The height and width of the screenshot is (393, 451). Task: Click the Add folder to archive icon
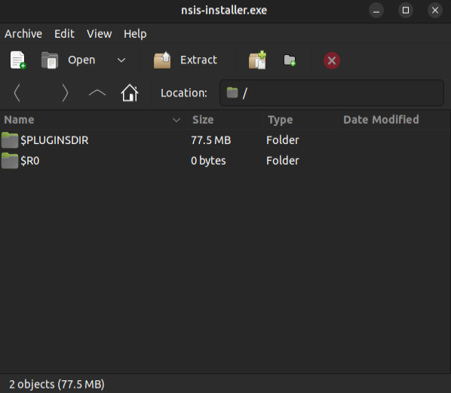(290, 60)
